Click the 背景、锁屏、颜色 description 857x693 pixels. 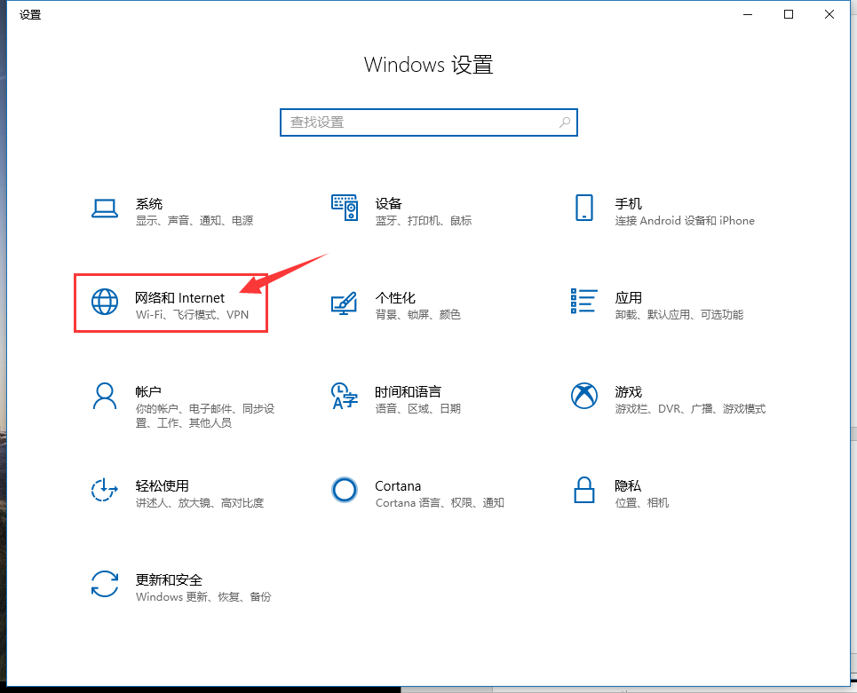tap(418, 314)
